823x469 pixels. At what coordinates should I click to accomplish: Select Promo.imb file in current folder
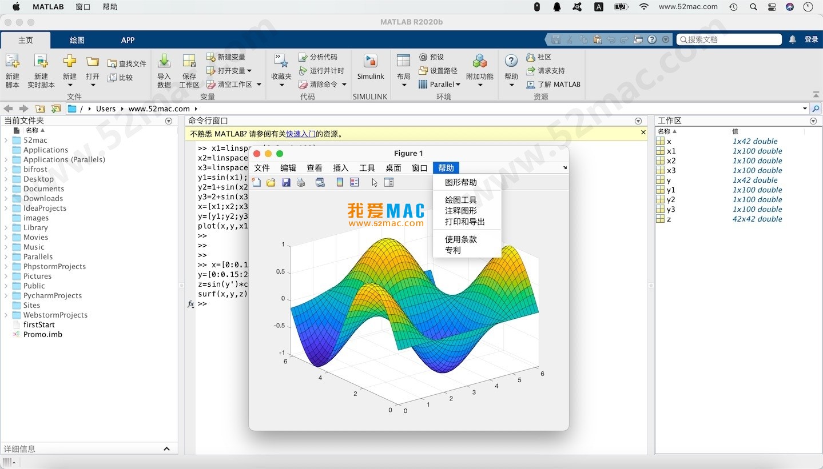click(x=43, y=334)
